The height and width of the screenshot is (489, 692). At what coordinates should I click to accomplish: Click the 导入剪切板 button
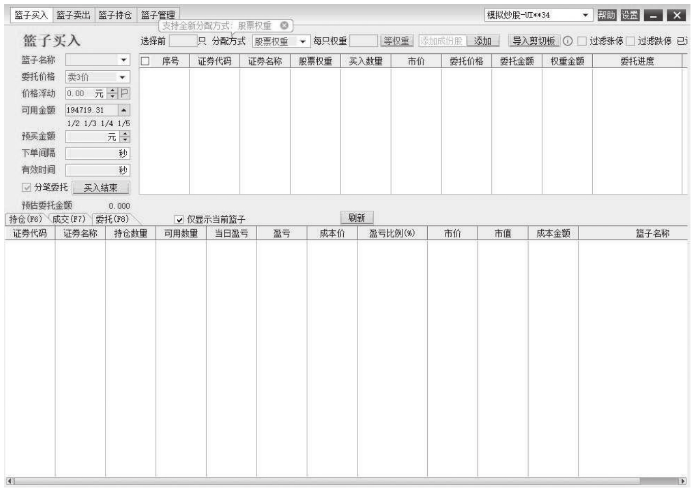pos(534,41)
